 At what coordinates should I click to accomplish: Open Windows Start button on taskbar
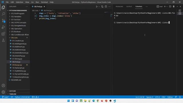click(69, 101)
